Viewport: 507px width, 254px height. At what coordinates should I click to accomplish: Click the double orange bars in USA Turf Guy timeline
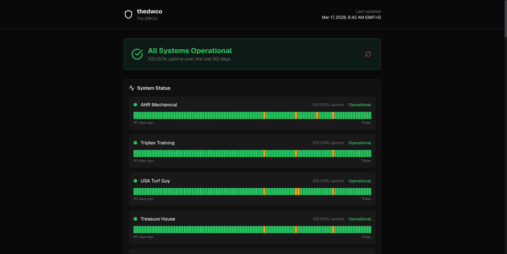pos(297,191)
